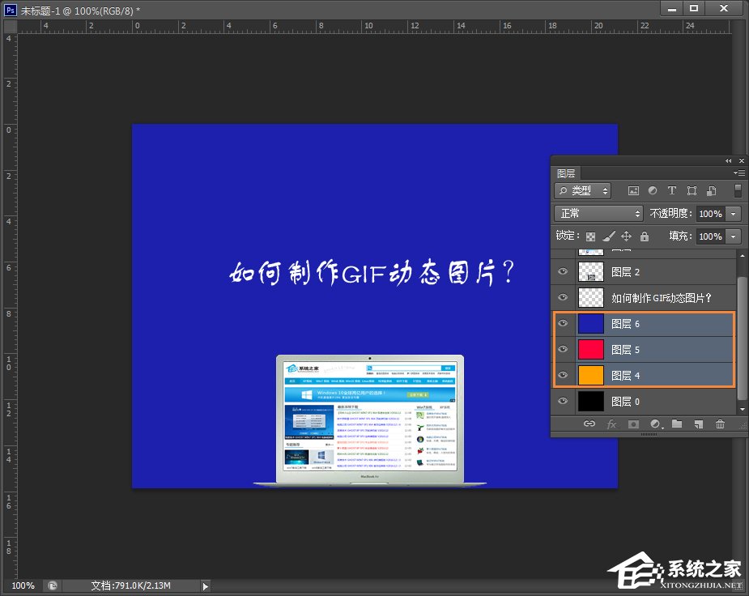Open the 填充 dropdown arrow

[733, 236]
